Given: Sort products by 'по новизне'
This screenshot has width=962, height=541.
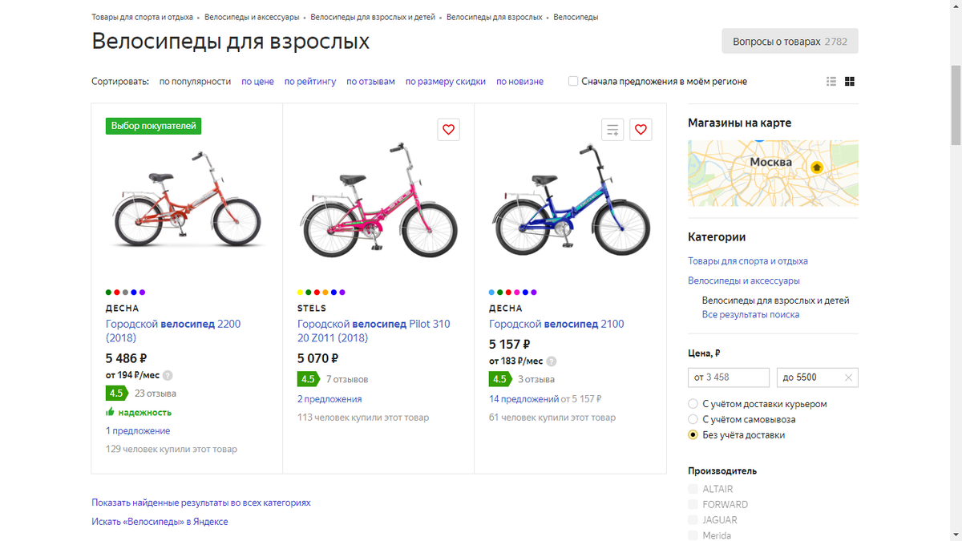Looking at the screenshot, I should [x=519, y=81].
